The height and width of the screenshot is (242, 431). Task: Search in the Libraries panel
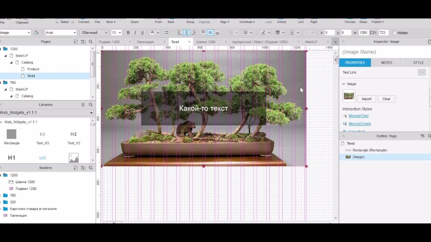click(x=91, y=105)
